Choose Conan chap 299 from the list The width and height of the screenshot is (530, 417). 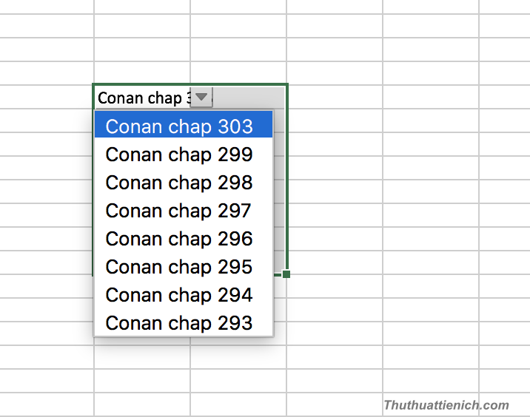179,155
